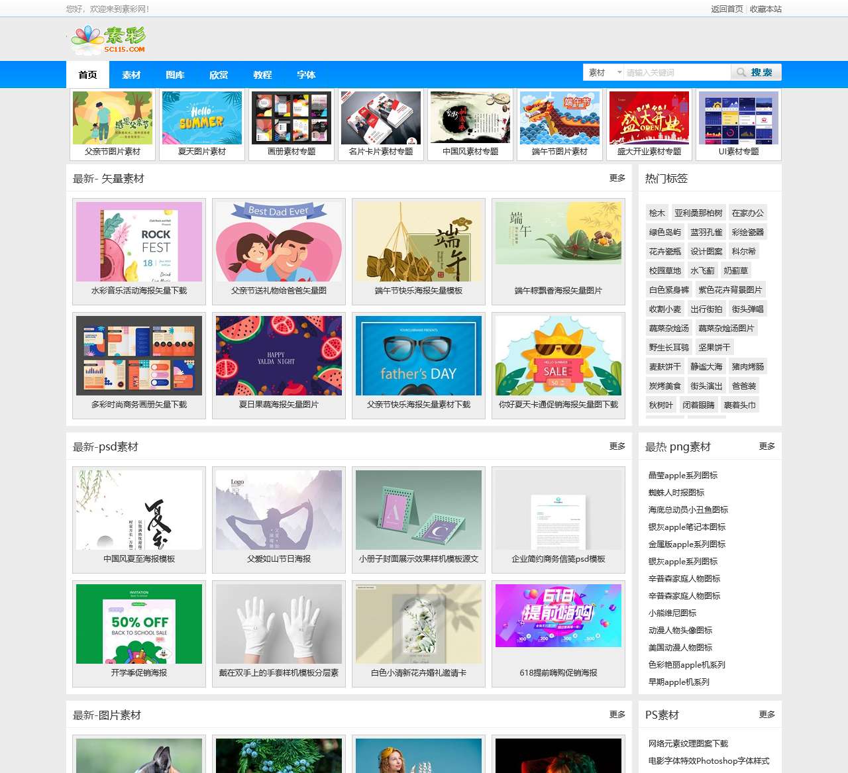The image size is (848, 773).
Task: Open the 端午节快乐海报矢量模板 thumbnail
Action: pyautogui.click(x=419, y=242)
